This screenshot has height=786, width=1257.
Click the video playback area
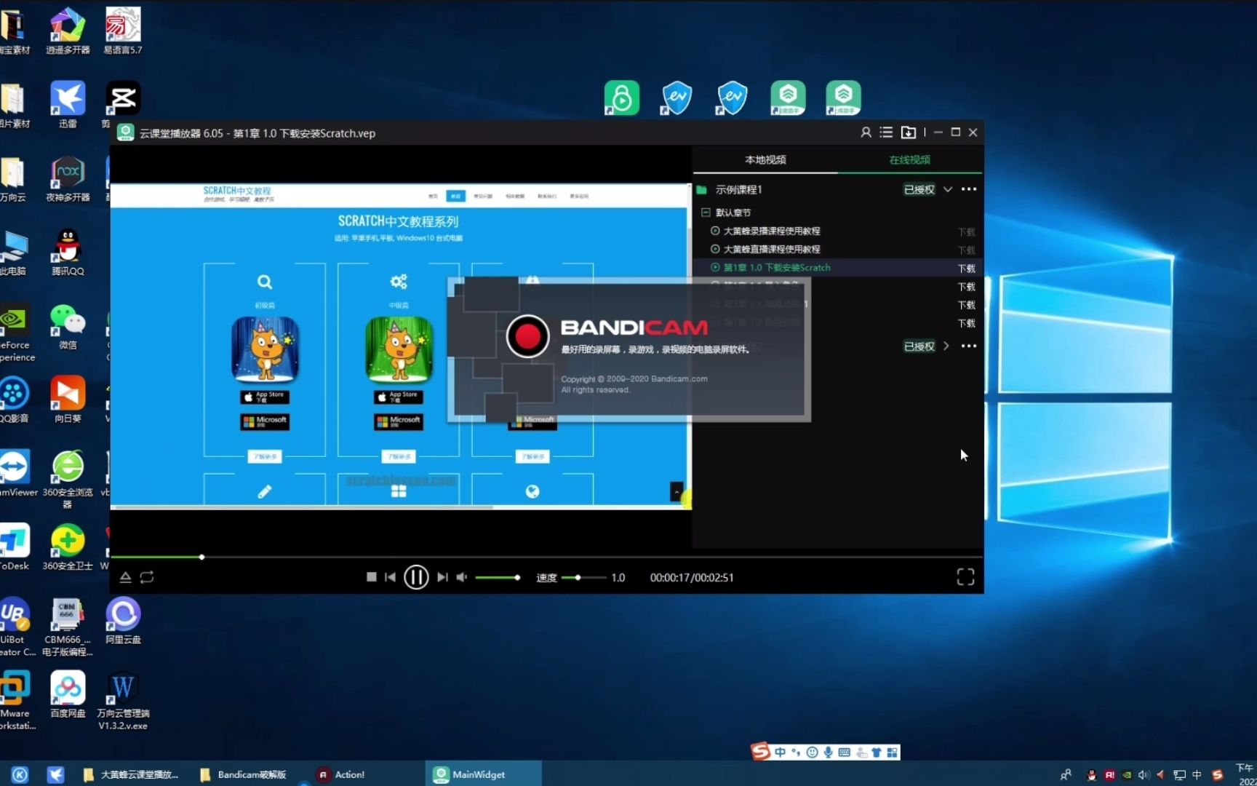tap(400, 346)
